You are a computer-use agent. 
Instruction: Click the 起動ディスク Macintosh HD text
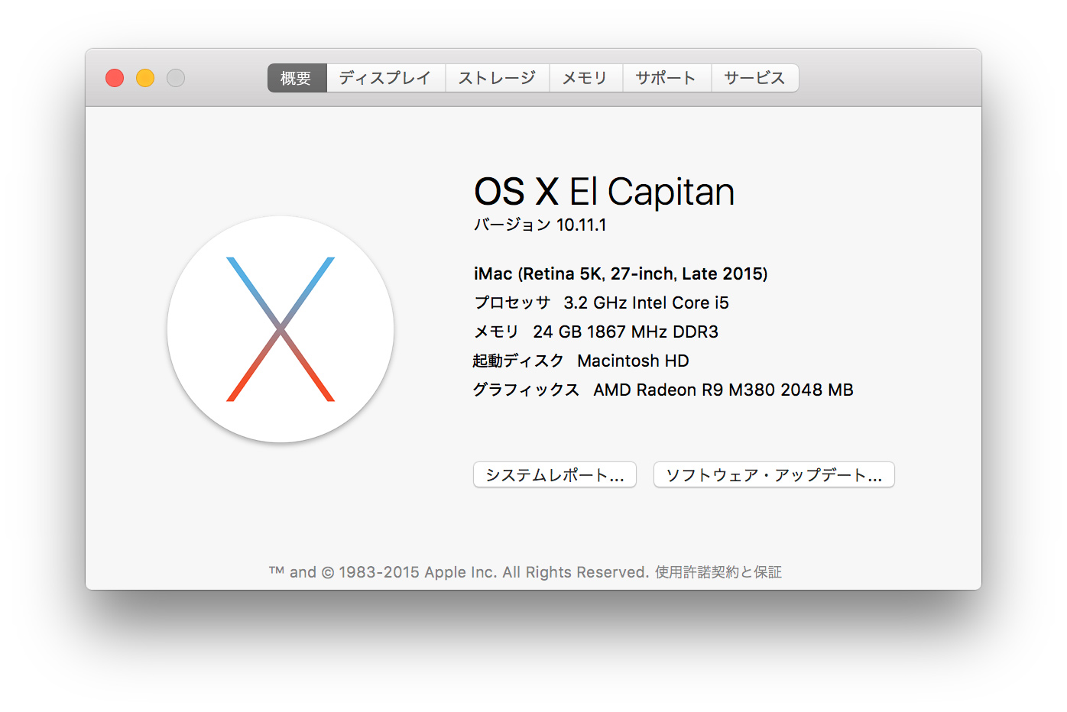(581, 361)
